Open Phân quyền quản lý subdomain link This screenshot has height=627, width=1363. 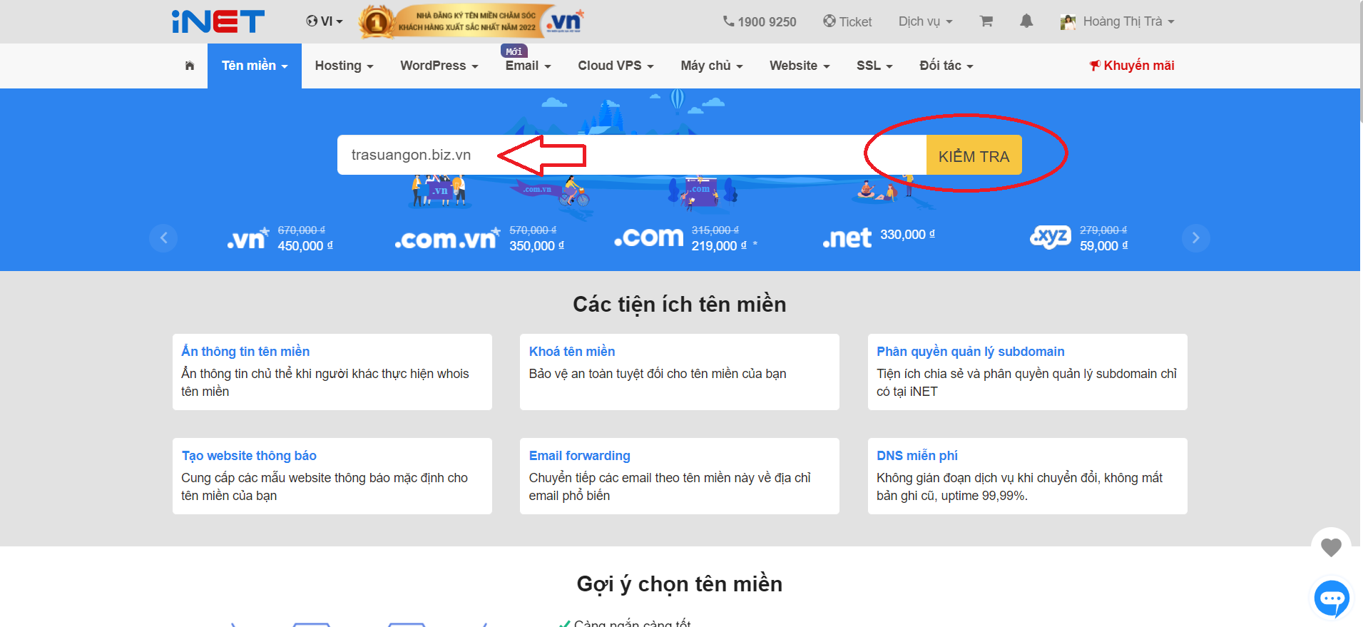971,351
